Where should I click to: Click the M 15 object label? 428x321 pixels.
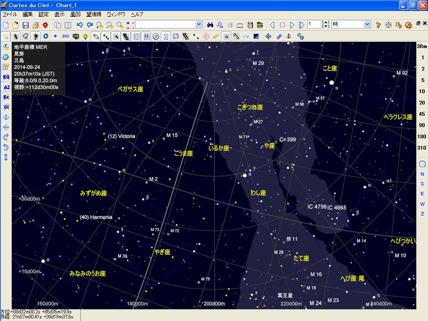click(172, 135)
